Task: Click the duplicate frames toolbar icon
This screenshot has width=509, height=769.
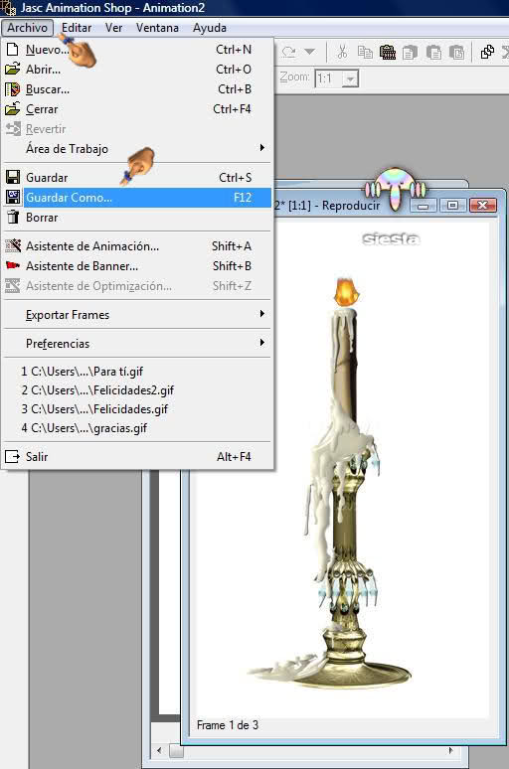Action: click(x=487, y=52)
